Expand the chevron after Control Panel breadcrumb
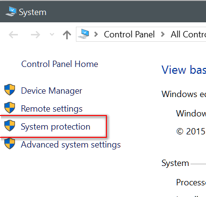The image size is (206, 197). [163, 34]
